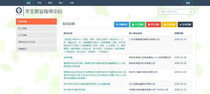Click the gear icon on 明日招聘
Screen dimensions: 210x94
click(x=149, y=25)
